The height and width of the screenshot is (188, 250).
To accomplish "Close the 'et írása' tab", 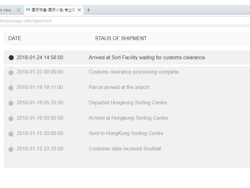I will [x=18, y=10].
